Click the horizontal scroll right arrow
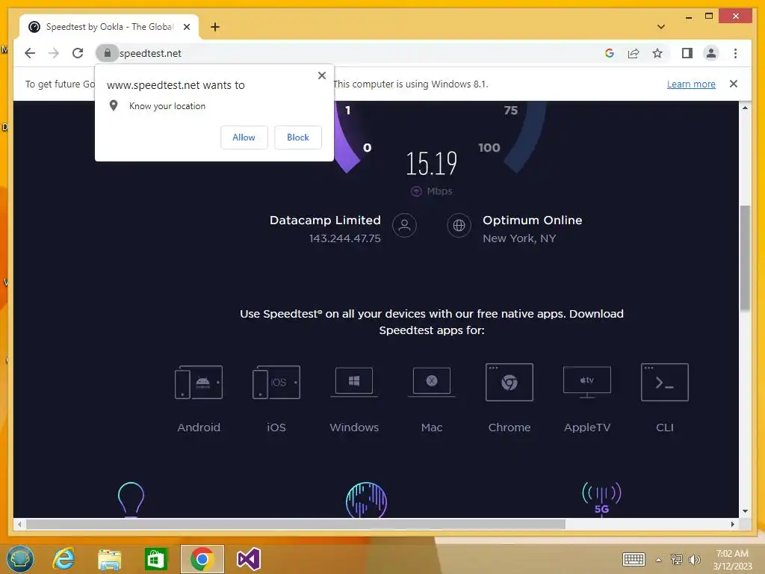The height and width of the screenshot is (574, 765). pyautogui.click(x=733, y=524)
